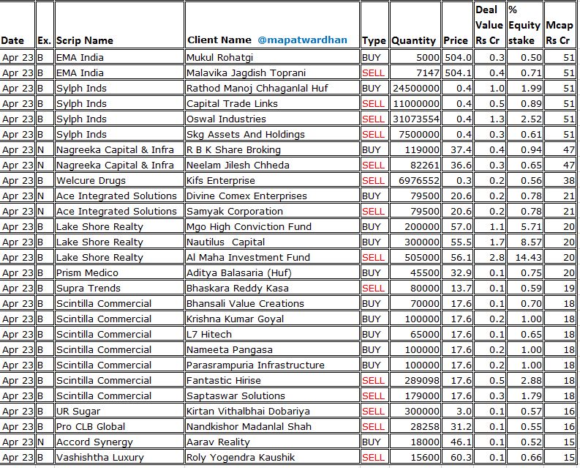Select the quantity 289098 cell
Viewport: 580px width, 468px height.
point(415,380)
